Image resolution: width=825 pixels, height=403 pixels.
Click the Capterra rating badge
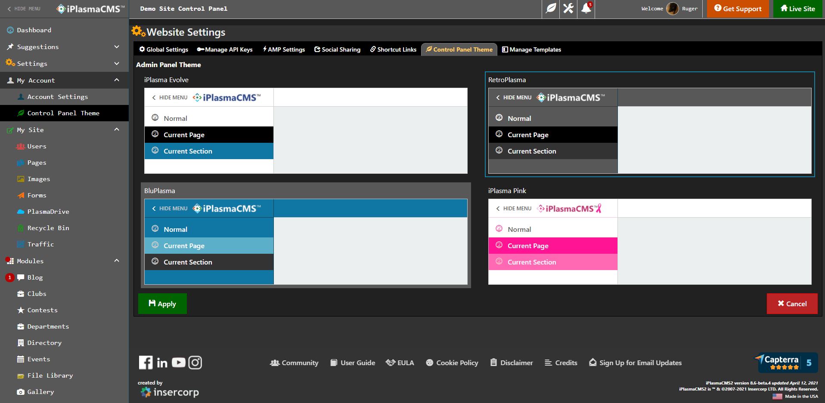click(x=786, y=363)
